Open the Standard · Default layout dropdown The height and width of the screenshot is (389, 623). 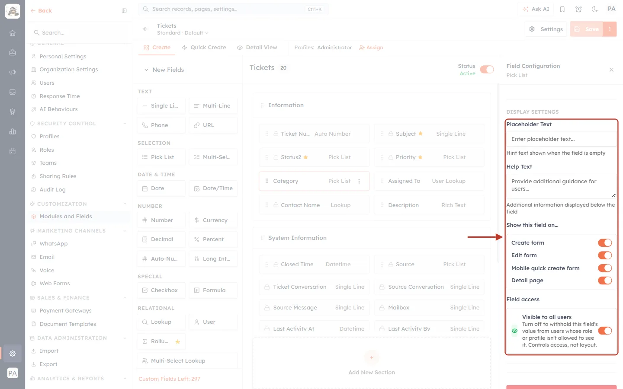(183, 33)
